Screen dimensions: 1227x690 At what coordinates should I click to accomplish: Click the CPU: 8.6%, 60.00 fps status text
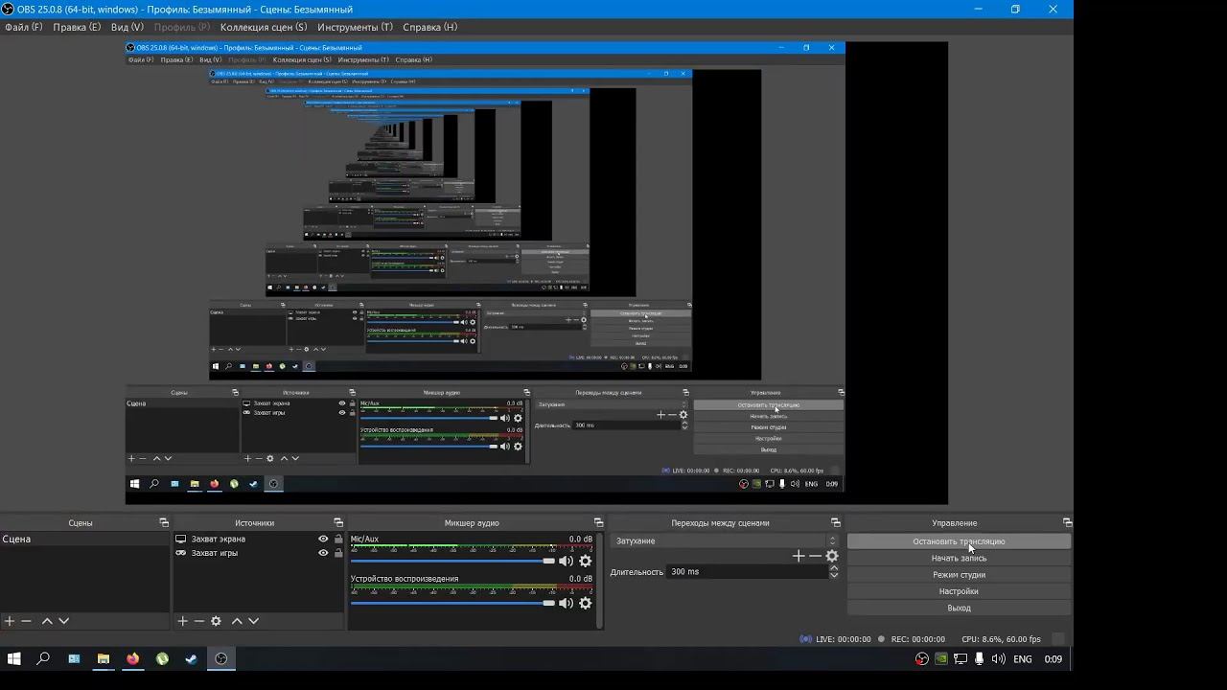tap(1001, 639)
